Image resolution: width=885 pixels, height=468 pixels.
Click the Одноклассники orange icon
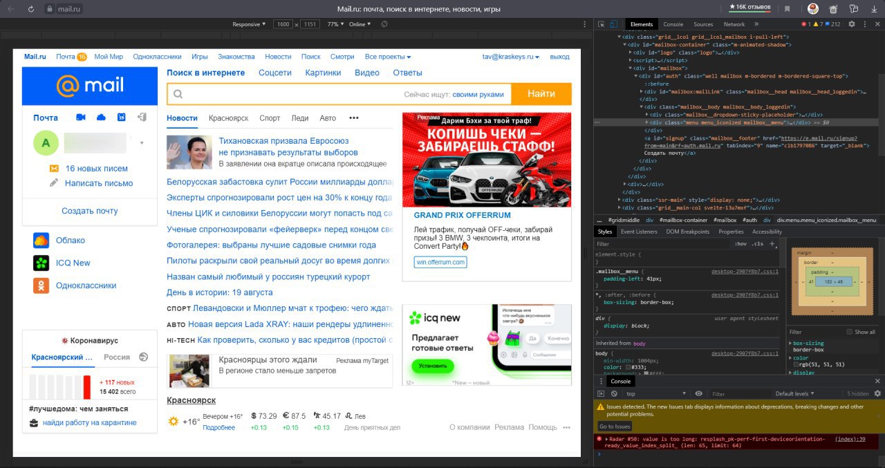[x=41, y=286]
